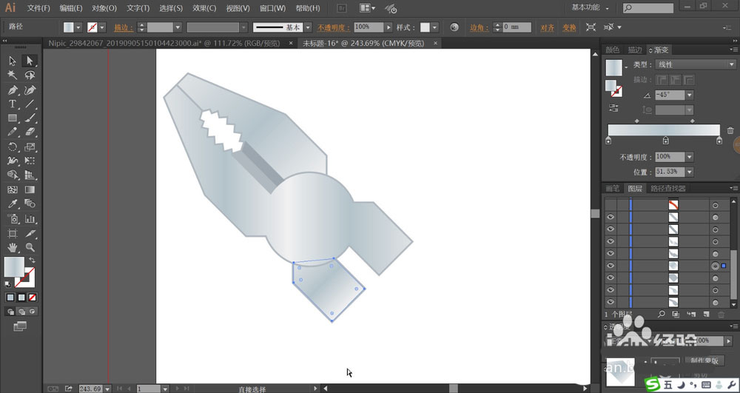Select the Warp tool
740x393 pixels.
pos(13,161)
